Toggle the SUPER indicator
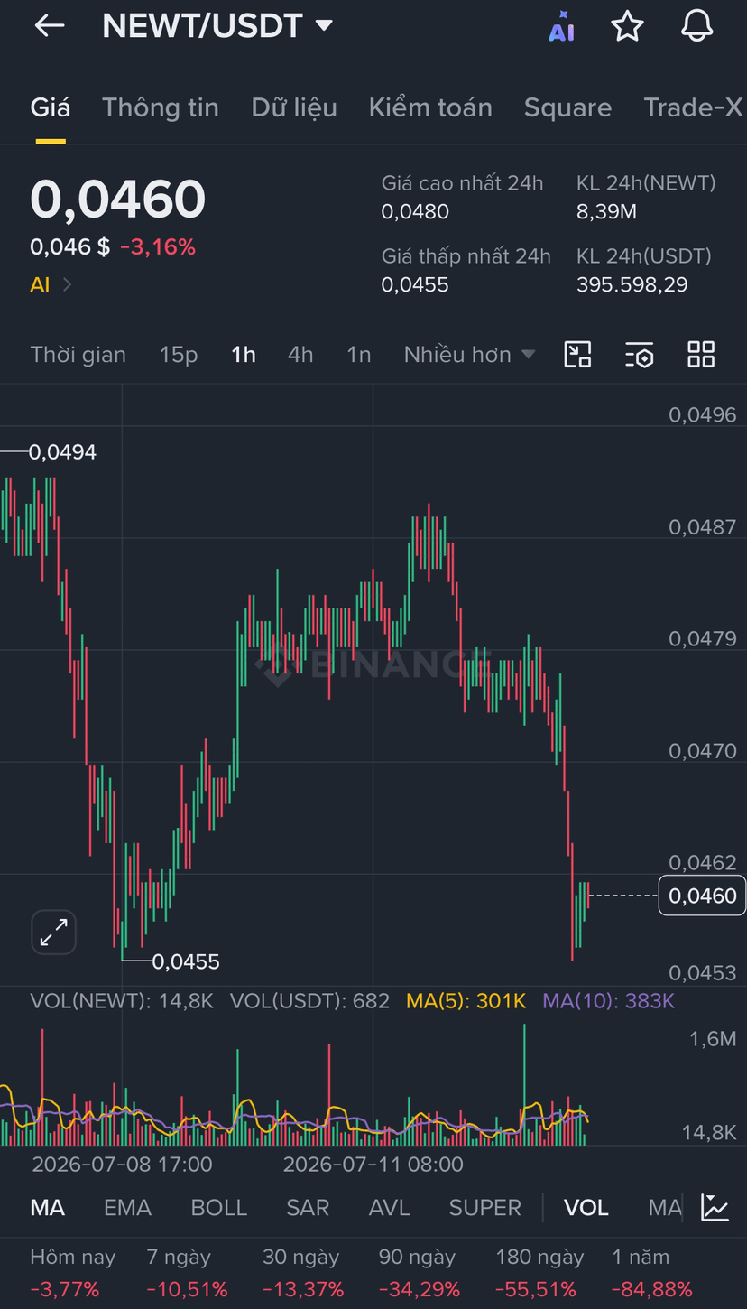 coord(485,1208)
